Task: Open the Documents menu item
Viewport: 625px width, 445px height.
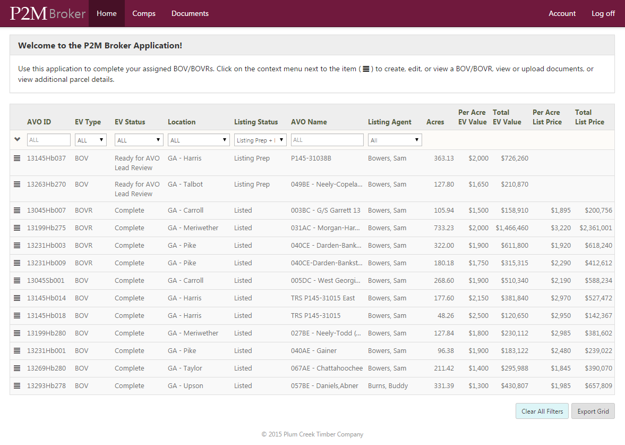Action: [x=190, y=14]
